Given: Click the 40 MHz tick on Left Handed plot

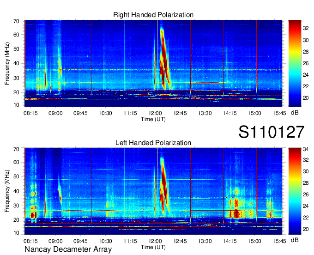Looking at the screenshot, I should [16, 191].
